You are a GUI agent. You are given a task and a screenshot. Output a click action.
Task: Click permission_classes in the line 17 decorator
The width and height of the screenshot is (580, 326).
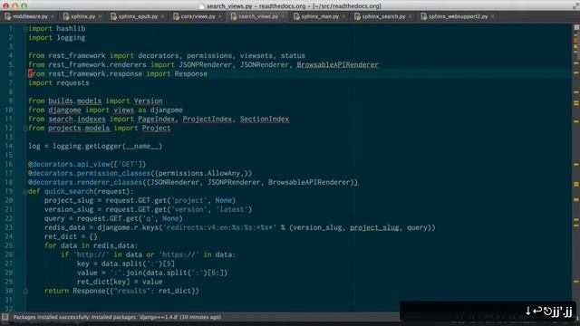tap(115, 173)
